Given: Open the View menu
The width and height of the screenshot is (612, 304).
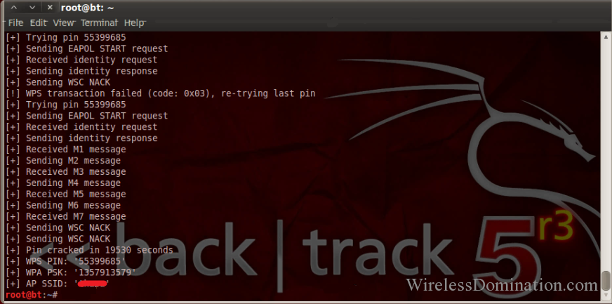Looking at the screenshot, I should coord(63,23).
